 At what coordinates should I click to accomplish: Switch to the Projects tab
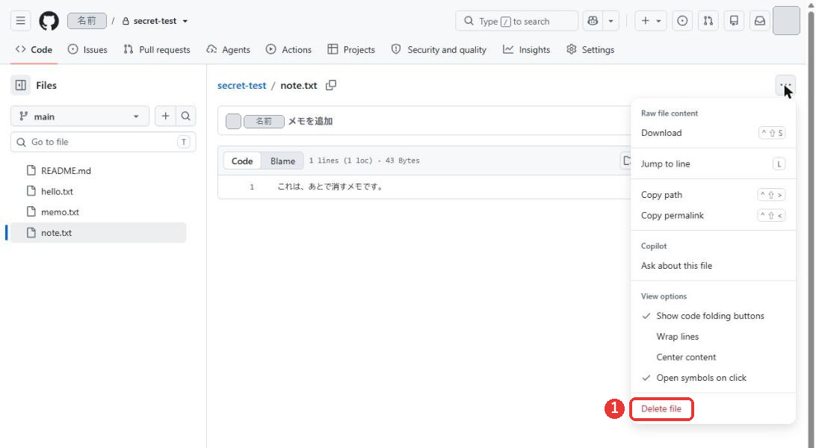pos(351,50)
